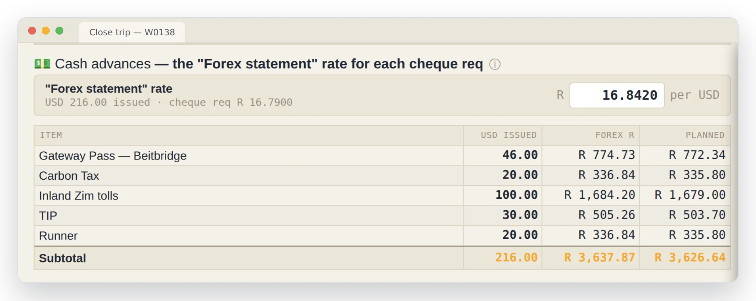This screenshot has height=301, width=756.
Task: Click the cheque req R 16.7900 caption text
Action: tap(230, 102)
